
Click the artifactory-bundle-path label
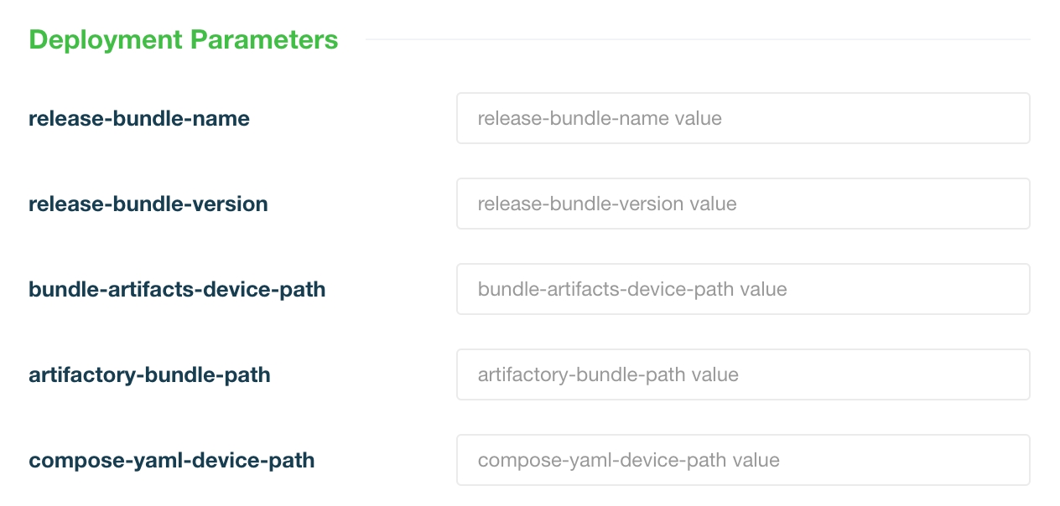(x=149, y=375)
